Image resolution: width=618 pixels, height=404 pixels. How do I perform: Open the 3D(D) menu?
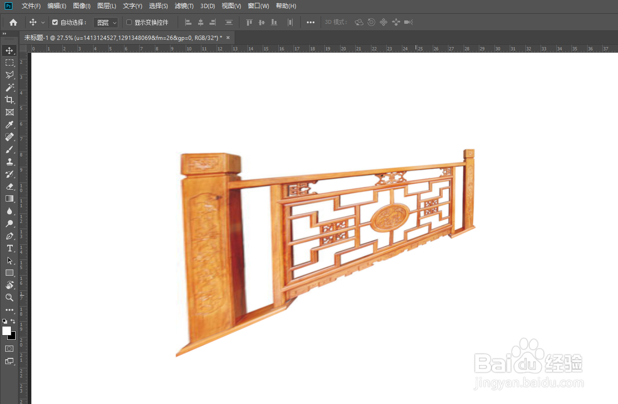[x=208, y=6]
